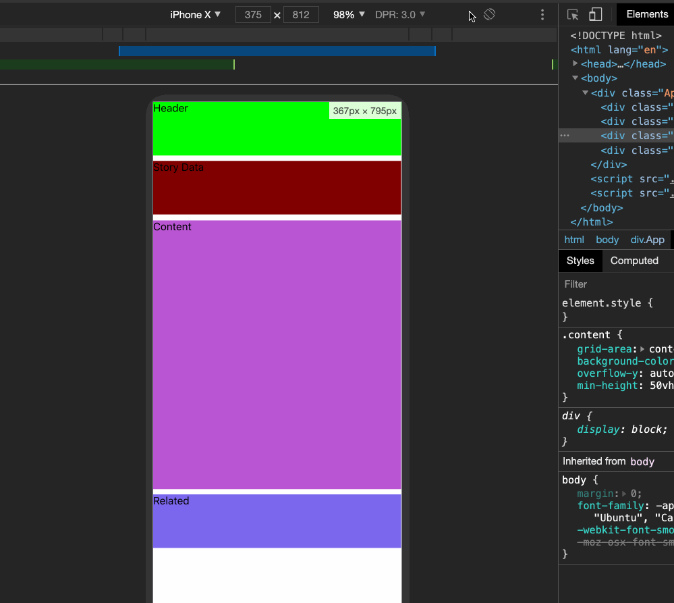The width and height of the screenshot is (674, 603).
Task: Click the min-height property
Action: [x=607, y=386]
